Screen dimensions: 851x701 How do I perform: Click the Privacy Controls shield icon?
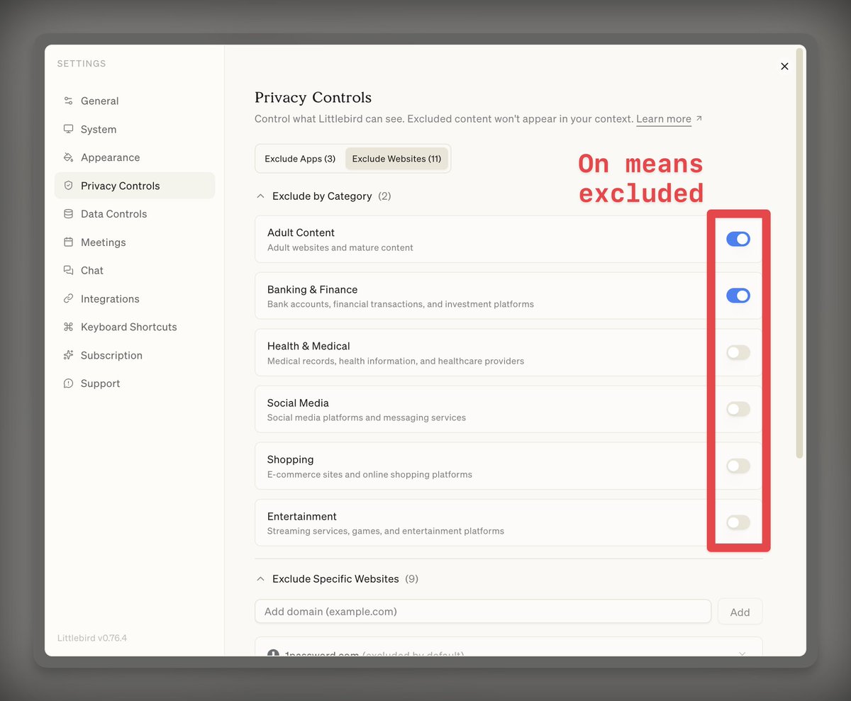click(68, 186)
